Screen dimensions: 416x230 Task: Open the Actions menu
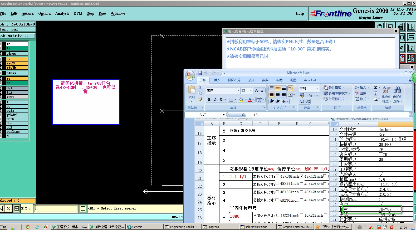(x=28, y=13)
